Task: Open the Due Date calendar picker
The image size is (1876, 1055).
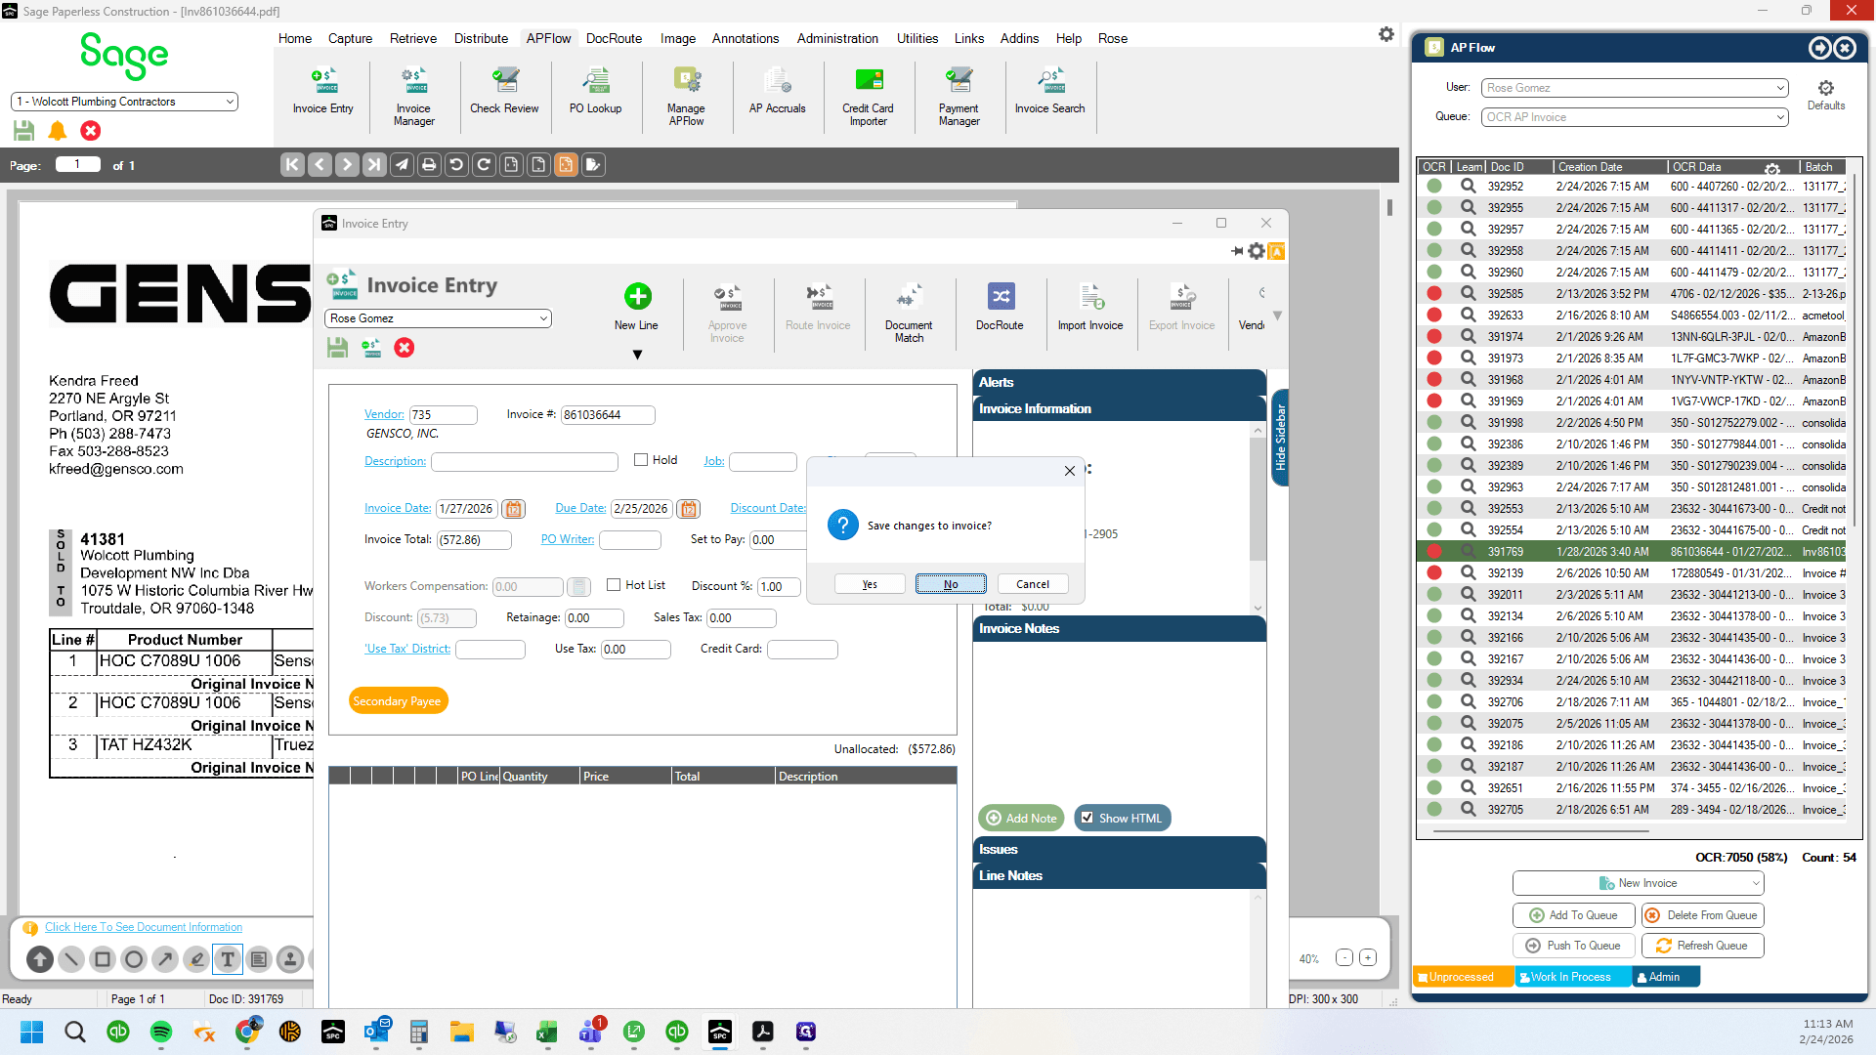Action: tap(689, 509)
